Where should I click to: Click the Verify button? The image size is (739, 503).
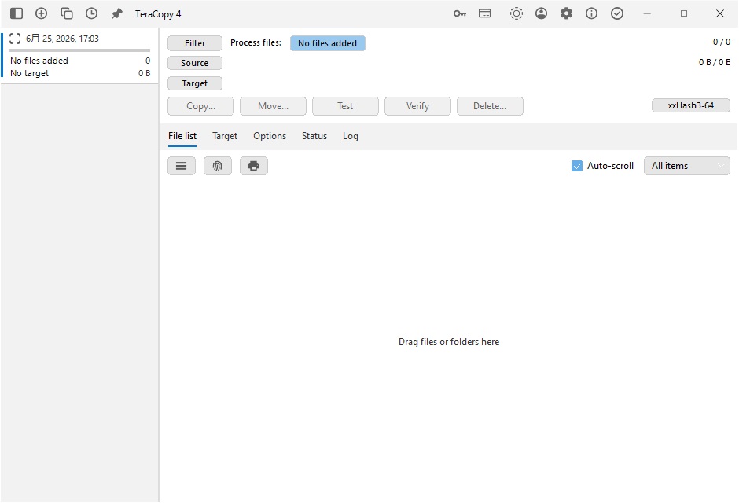417,106
